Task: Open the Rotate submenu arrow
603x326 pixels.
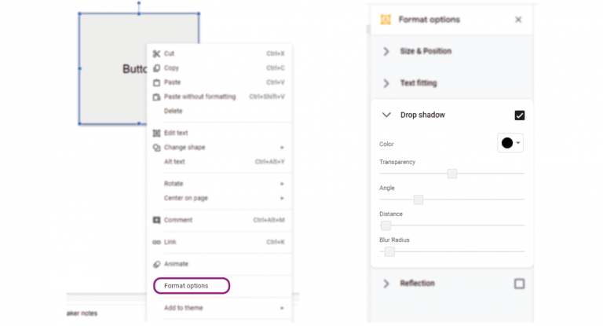Action: pyautogui.click(x=282, y=184)
